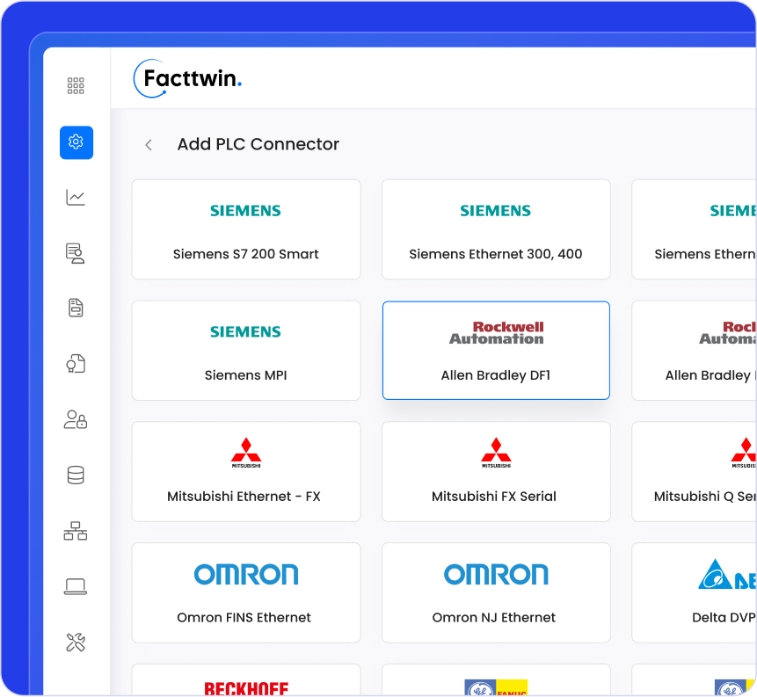Image resolution: width=757 pixels, height=697 pixels.
Task: Select the Mitsubishi FX Serial connector
Action: point(495,471)
